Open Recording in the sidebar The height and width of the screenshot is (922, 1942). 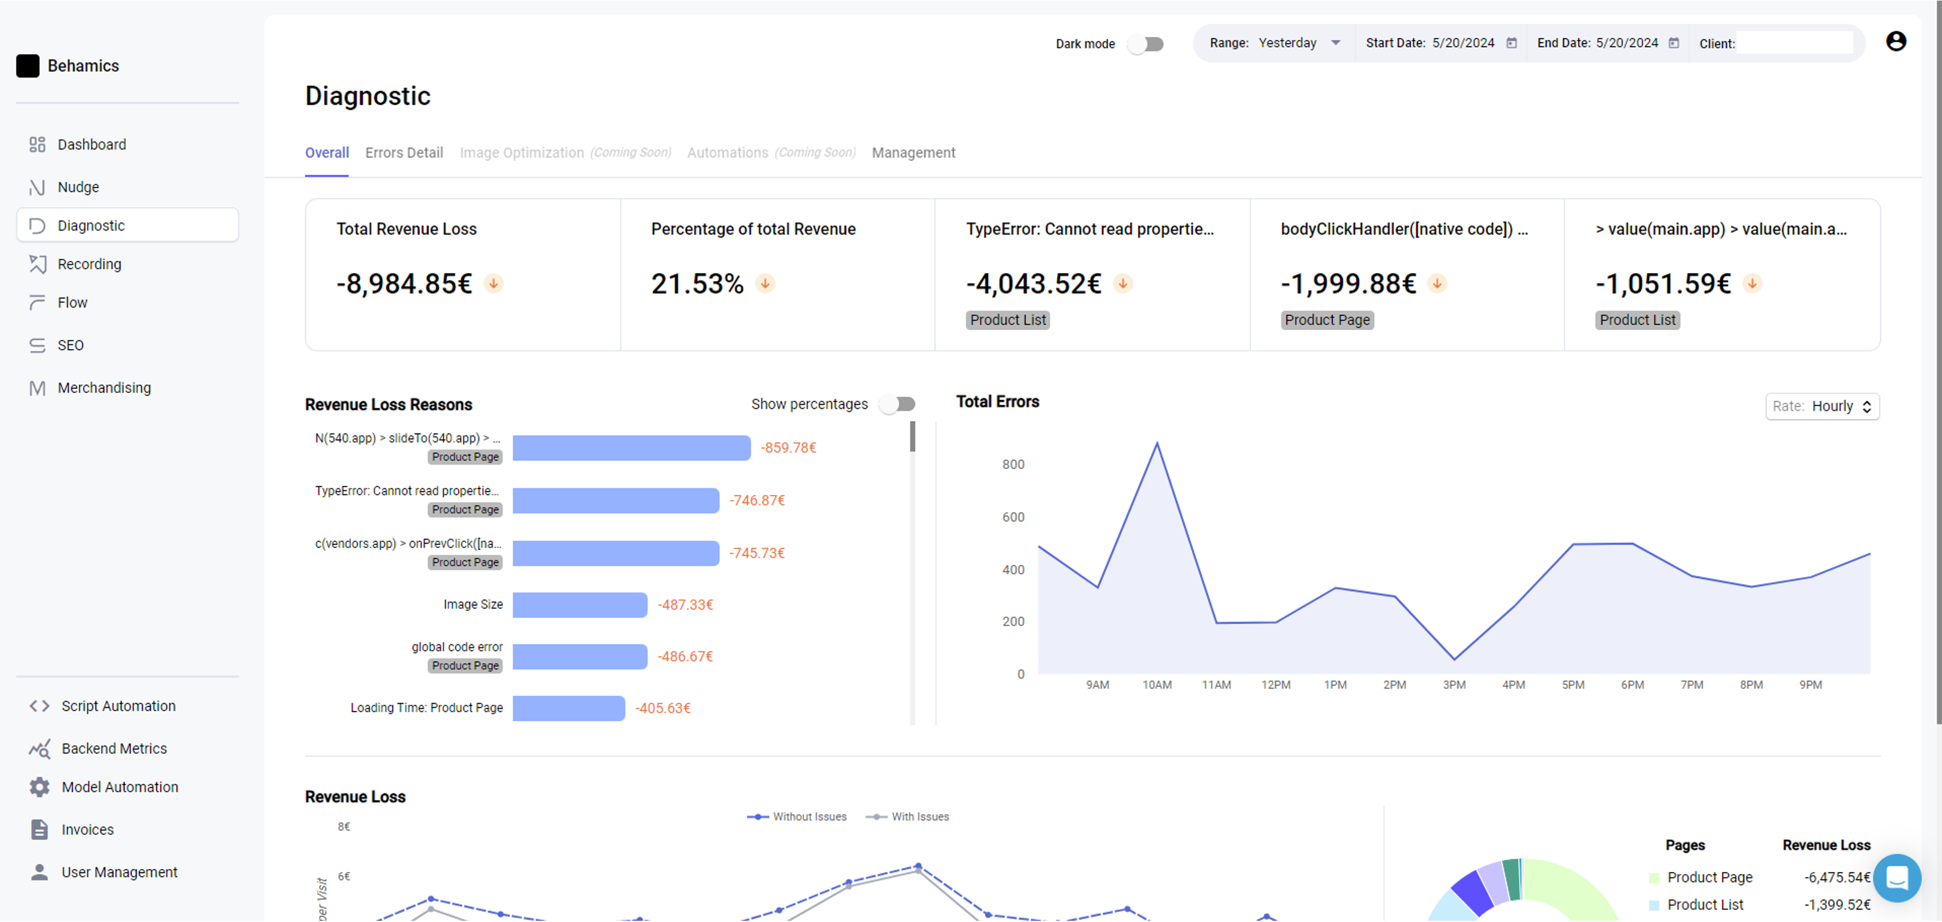pyautogui.click(x=89, y=264)
